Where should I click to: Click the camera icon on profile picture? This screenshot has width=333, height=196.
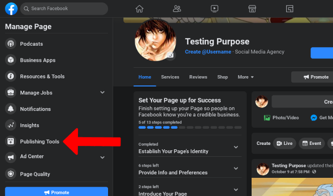click(170, 56)
